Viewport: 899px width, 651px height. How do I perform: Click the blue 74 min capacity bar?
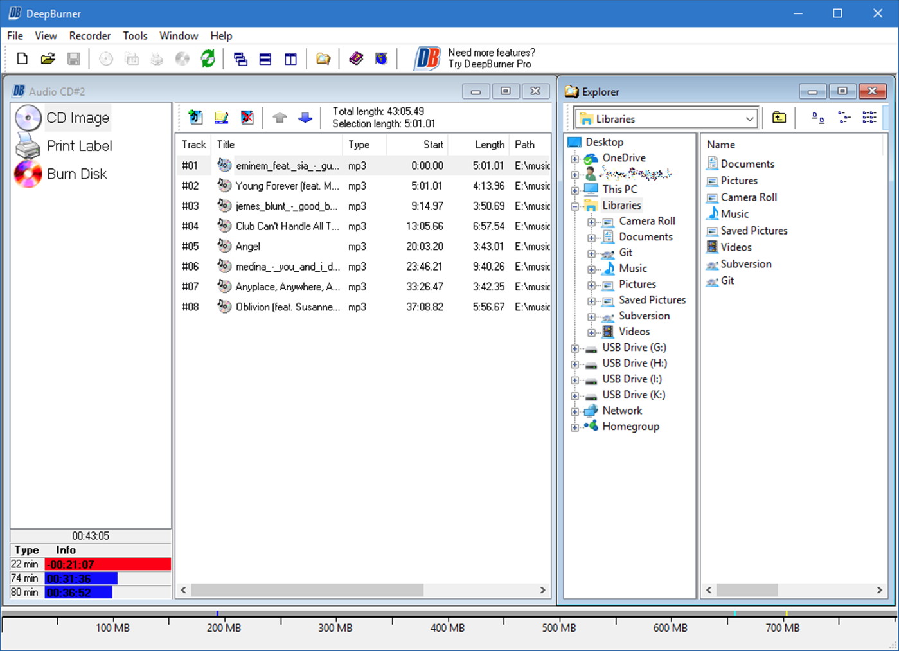click(81, 578)
